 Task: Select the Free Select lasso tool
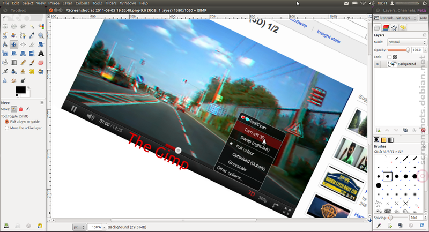tap(23, 26)
